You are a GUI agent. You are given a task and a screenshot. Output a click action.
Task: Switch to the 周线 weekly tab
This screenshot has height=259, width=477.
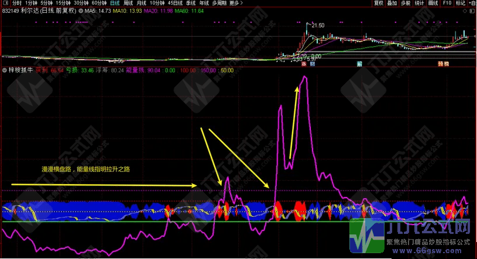coord(128,3)
